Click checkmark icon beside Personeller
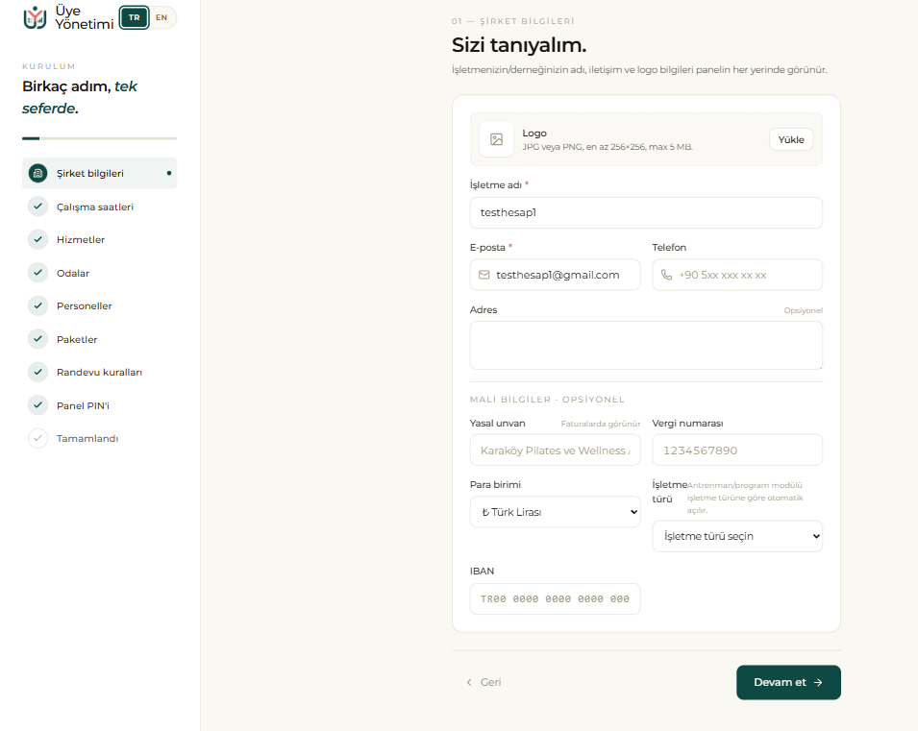Viewport: 918px width, 731px height. point(38,305)
